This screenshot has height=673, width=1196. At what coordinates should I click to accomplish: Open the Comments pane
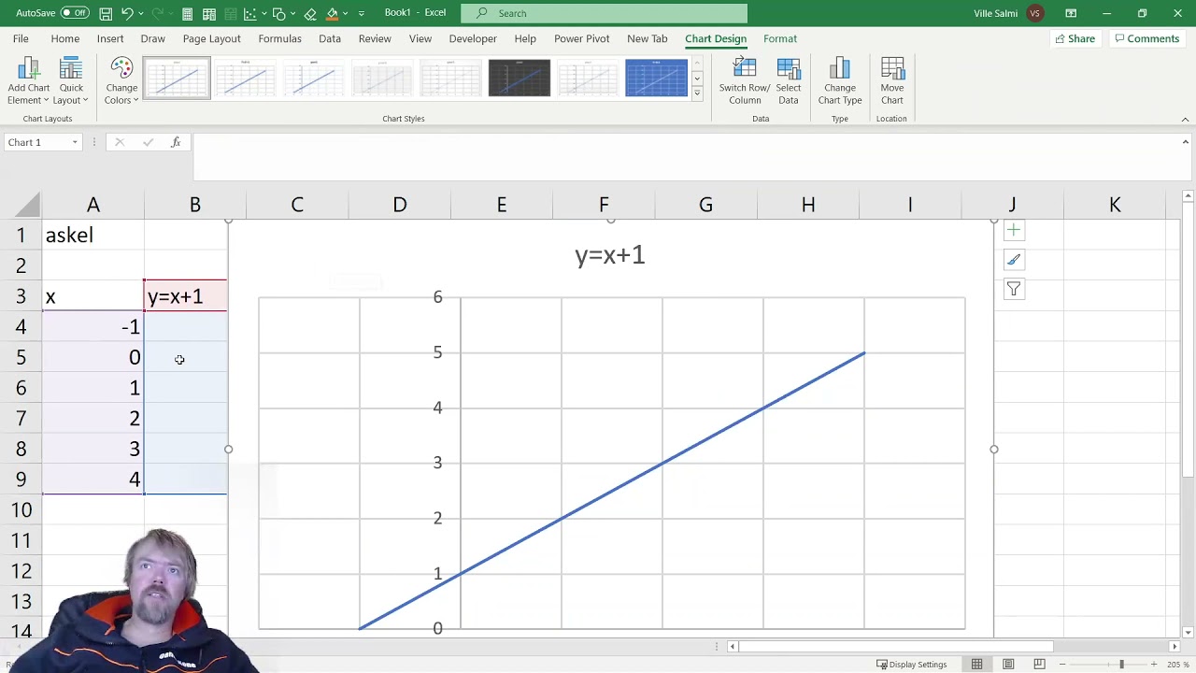tap(1146, 38)
